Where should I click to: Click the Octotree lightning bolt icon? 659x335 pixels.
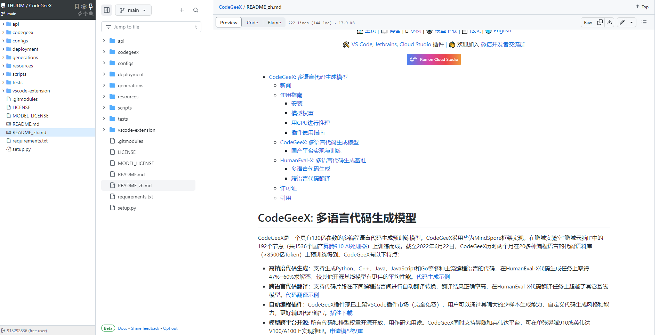(x=80, y=14)
